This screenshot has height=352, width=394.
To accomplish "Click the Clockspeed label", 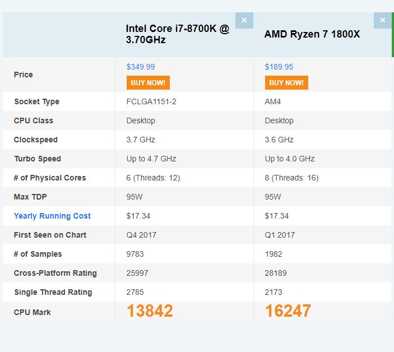I will point(36,140).
